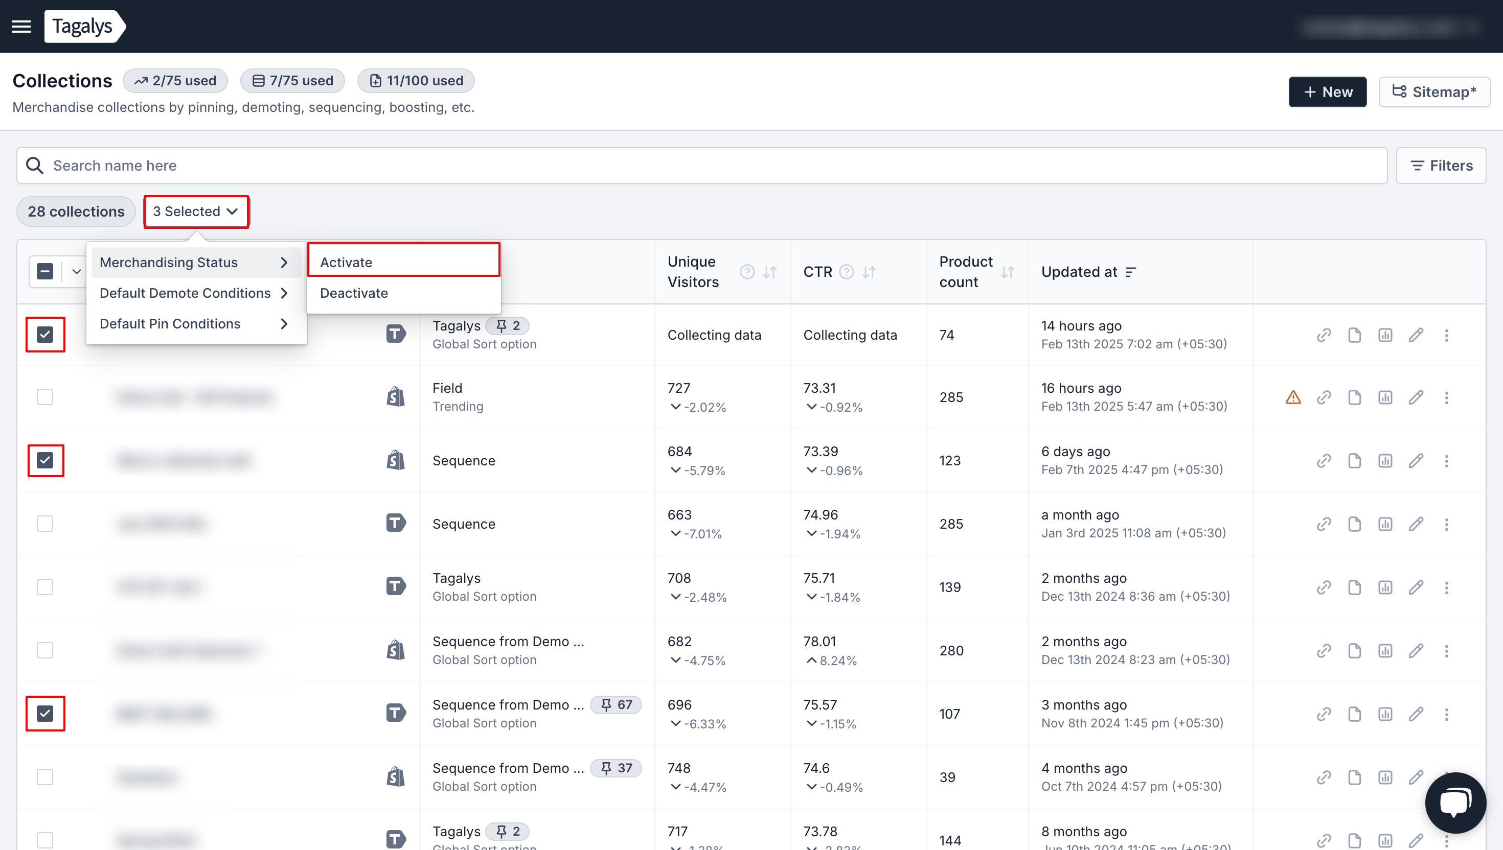Click Unique Visitors help question icon

[x=747, y=272]
